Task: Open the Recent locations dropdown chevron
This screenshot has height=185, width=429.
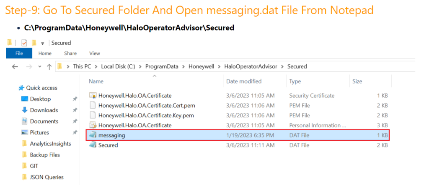Action: [x=40, y=66]
